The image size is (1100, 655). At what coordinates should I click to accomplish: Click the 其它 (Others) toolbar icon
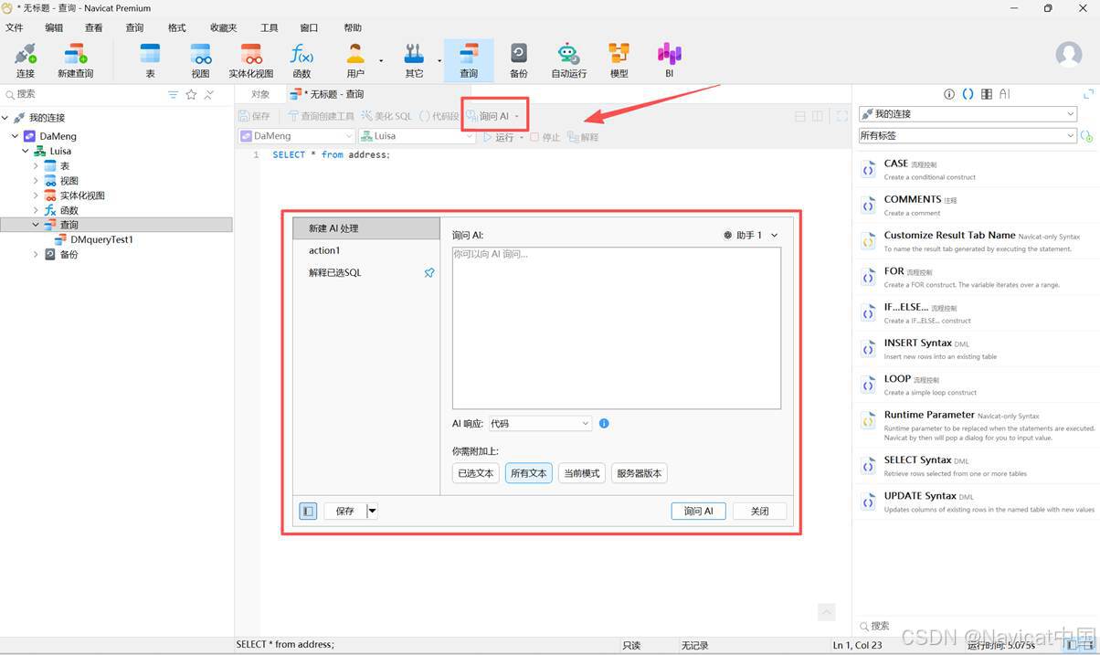tap(414, 60)
